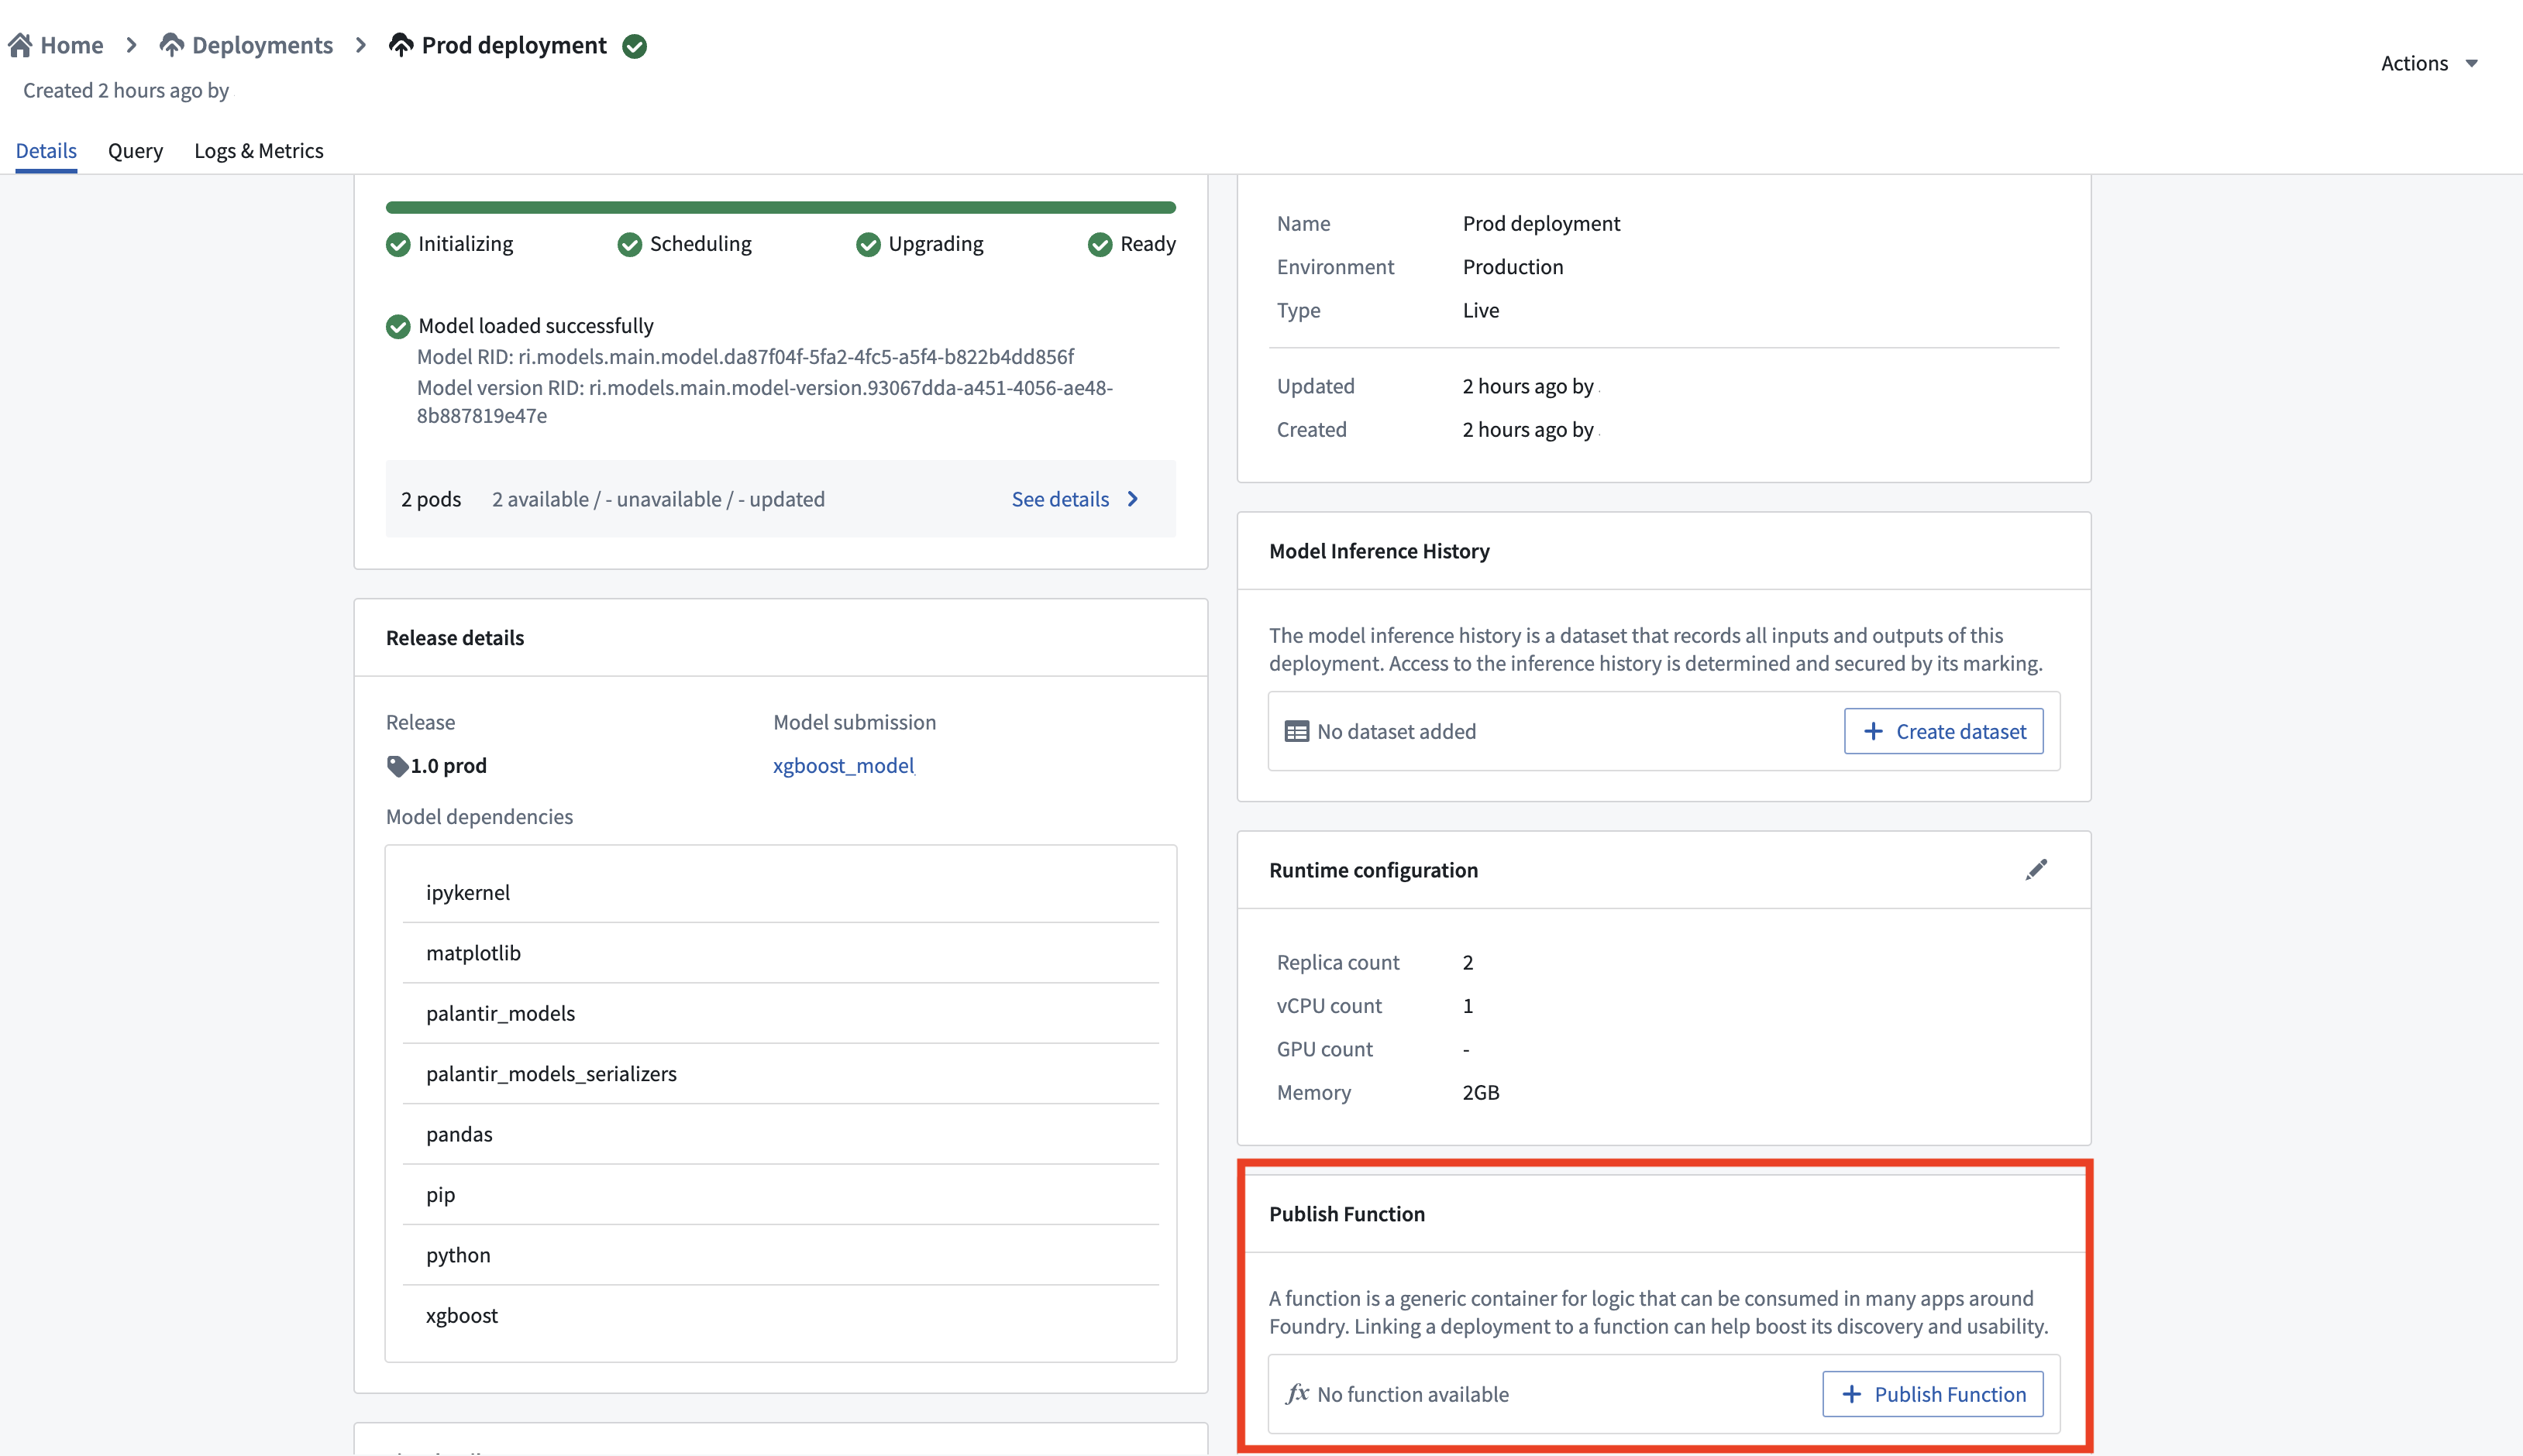Click the Ready step check icon
The height and width of the screenshot is (1456, 2523).
(1100, 244)
